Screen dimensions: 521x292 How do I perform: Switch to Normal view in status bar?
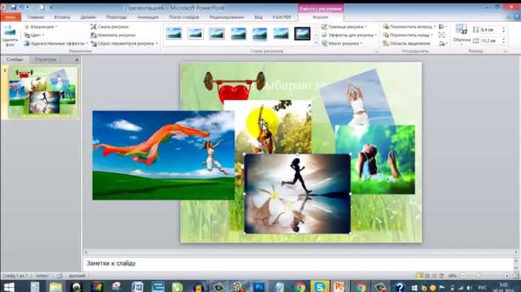coord(420,275)
